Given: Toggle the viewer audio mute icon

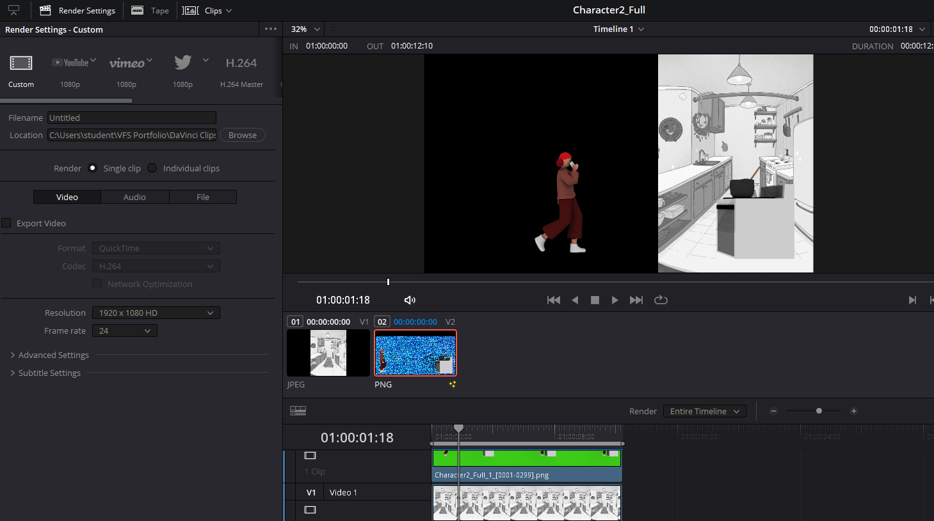Looking at the screenshot, I should point(410,300).
